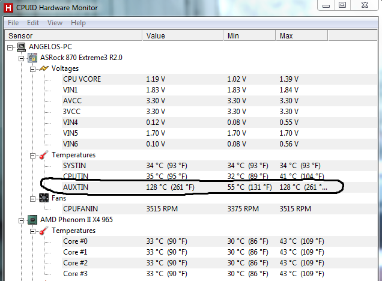Select the 3VCC sensor row
Image resolution: width=382 pixels, height=281 pixels.
(219, 112)
